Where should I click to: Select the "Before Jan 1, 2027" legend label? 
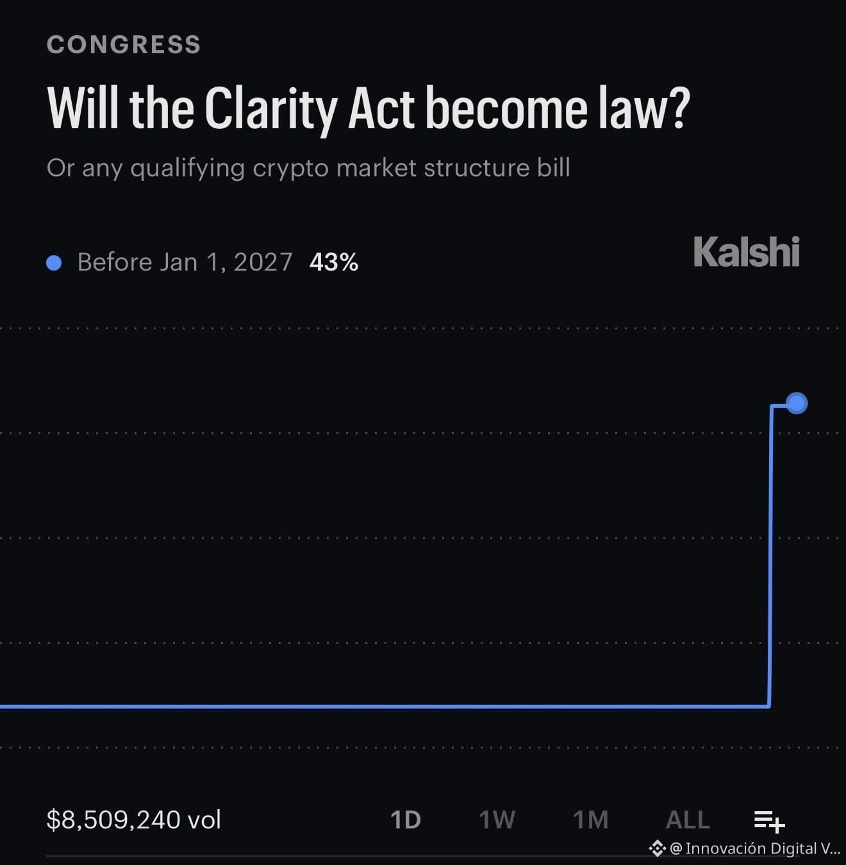click(x=185, y=262)
